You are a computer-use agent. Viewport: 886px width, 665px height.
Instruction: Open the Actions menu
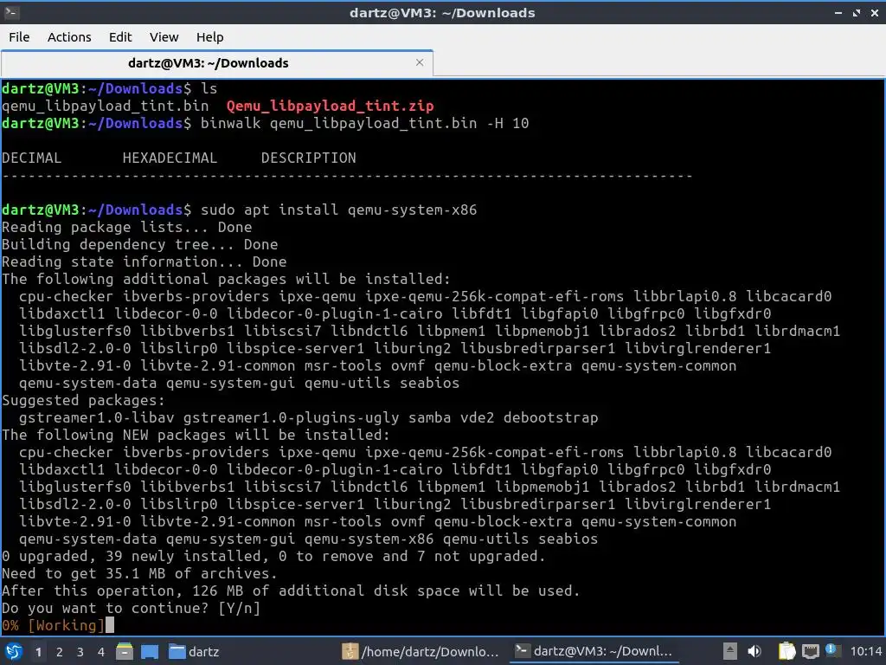[x=69, y=36]
